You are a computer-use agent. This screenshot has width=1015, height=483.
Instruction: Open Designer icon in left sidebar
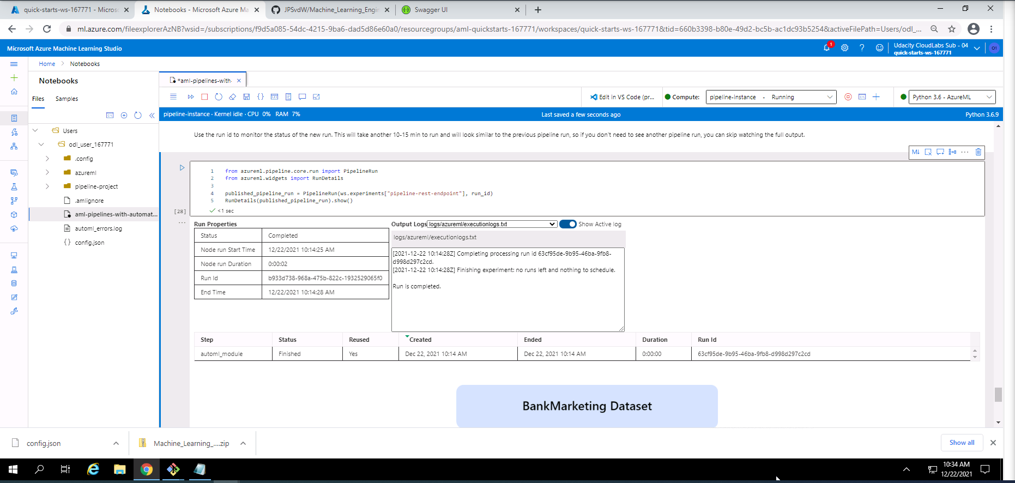14,146
